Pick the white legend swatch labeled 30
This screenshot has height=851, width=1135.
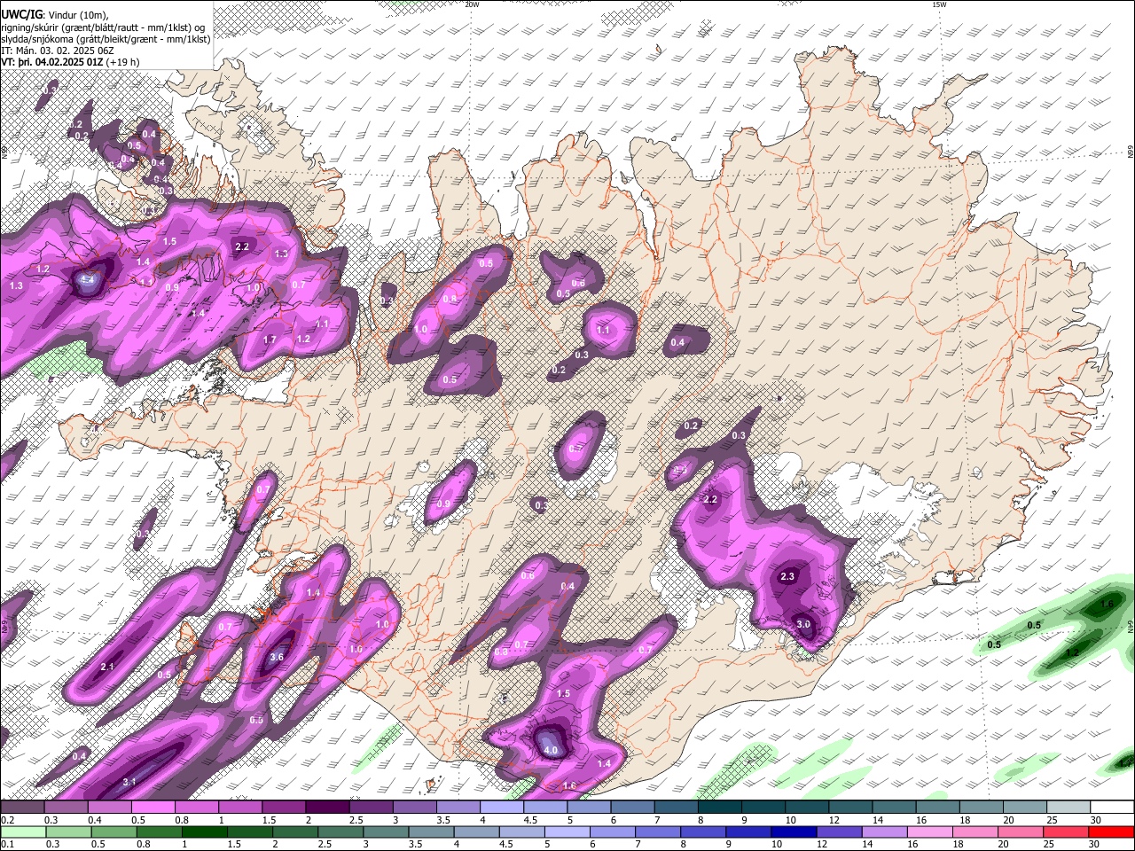pos(1113,807)
